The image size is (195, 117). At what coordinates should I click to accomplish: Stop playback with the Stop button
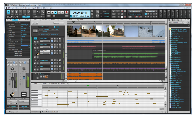(52, 13)
